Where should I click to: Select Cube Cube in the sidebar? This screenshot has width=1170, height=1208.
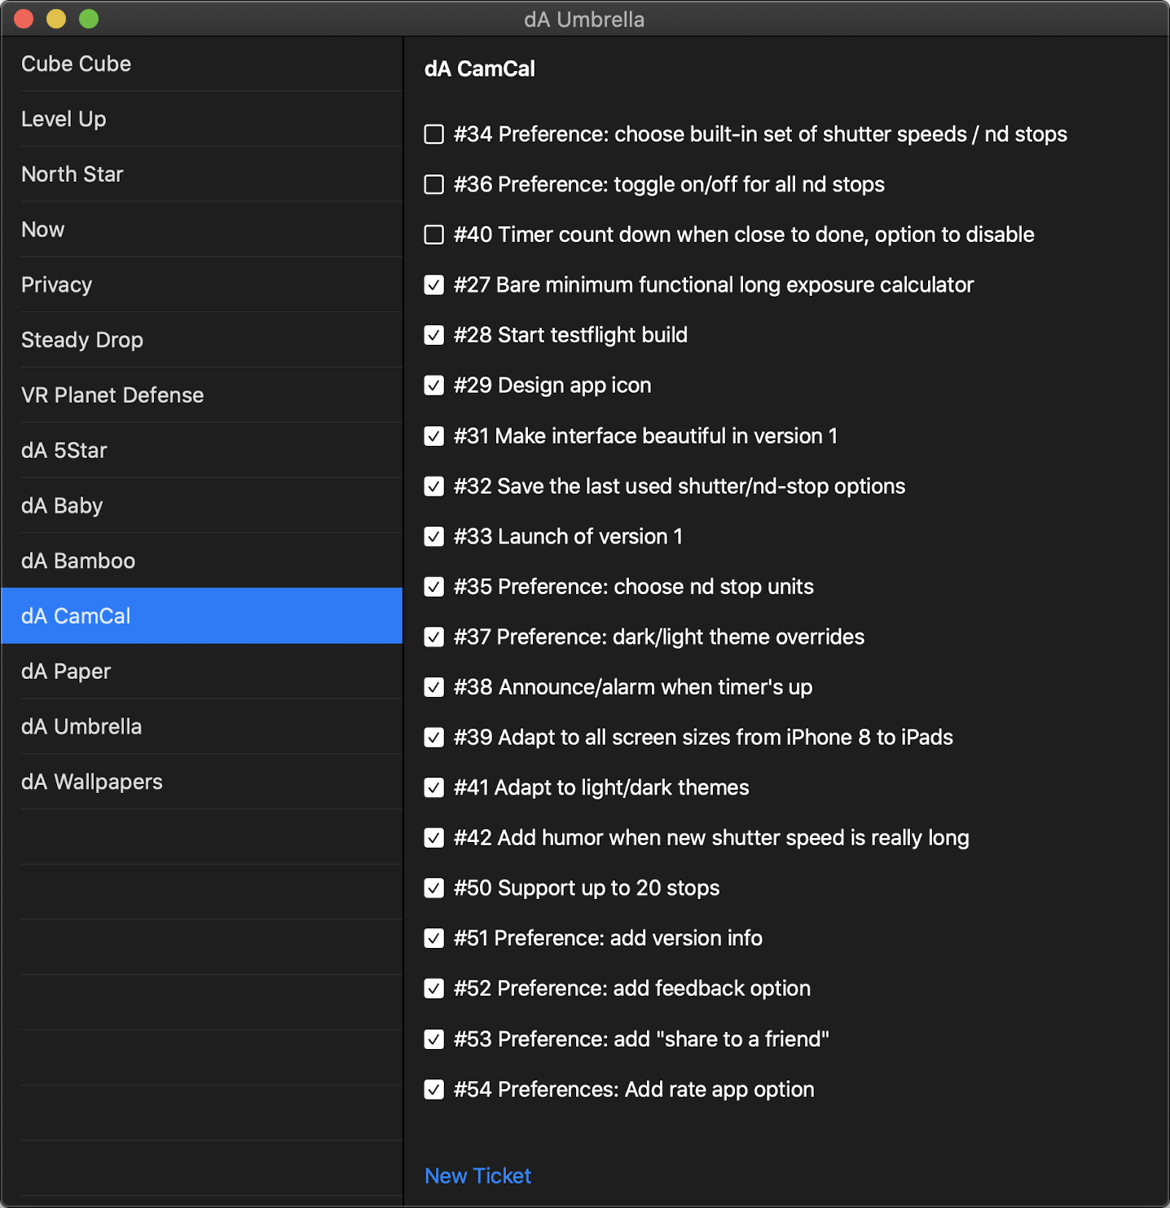click(76, 64)
